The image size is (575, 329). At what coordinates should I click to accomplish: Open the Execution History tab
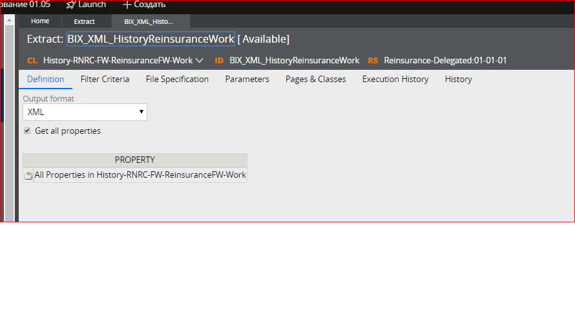tap(395, 80)
